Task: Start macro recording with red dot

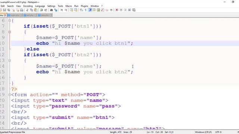Action: click(x=117, y=10)
